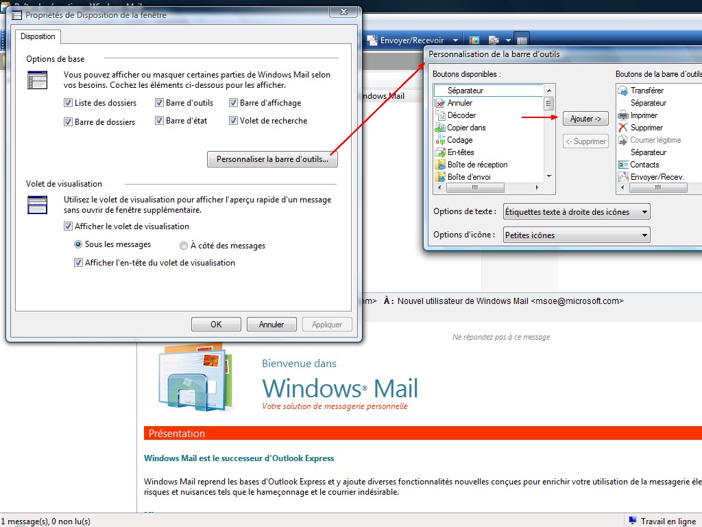702x527 pixels.
Task: Expand the Options d'icône dropdown
Action: 576,235
